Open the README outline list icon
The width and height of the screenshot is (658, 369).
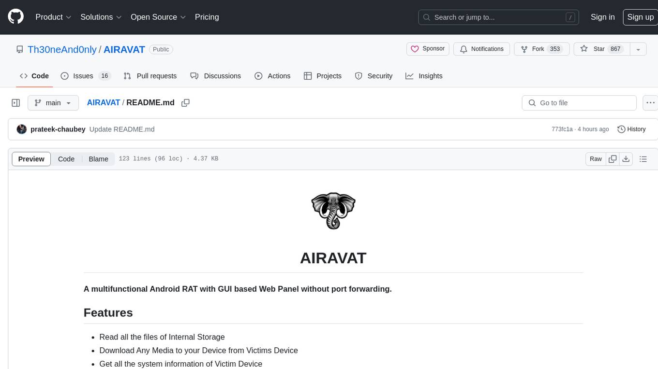(x=643, y=159)
